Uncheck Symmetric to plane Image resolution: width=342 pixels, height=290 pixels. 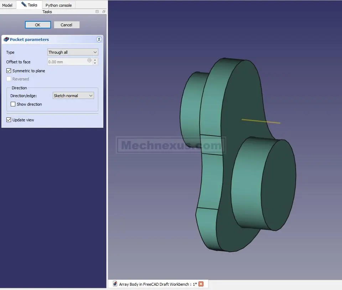[9, 71]
